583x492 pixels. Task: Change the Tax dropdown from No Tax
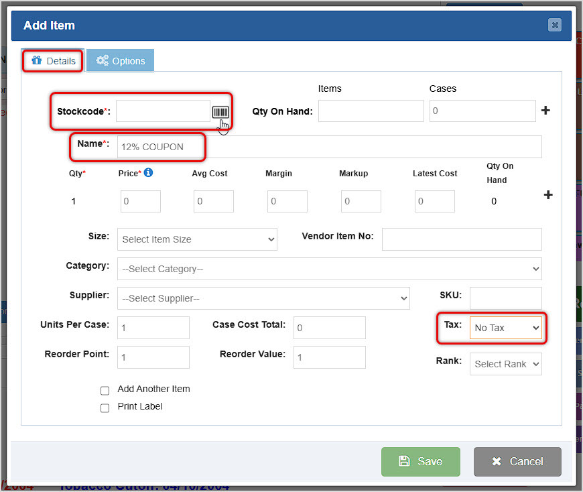click(x=507, y=328)
